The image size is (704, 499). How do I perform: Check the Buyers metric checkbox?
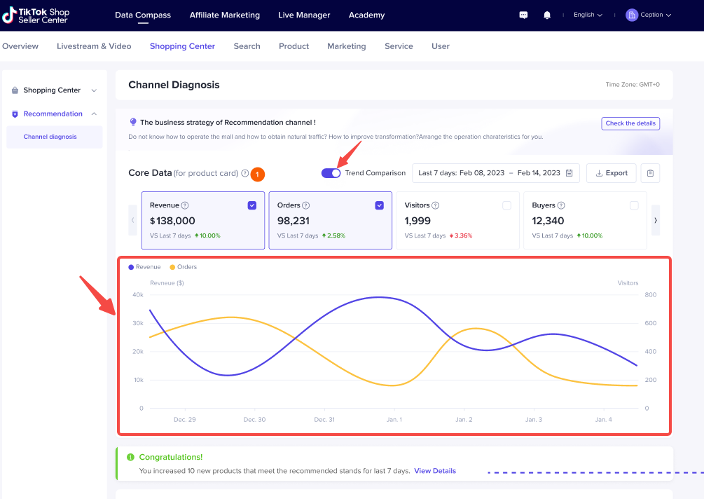click(x=634, y=205)
